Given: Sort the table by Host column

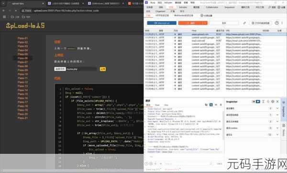Looking at the screenshot, I should point(194,31).
